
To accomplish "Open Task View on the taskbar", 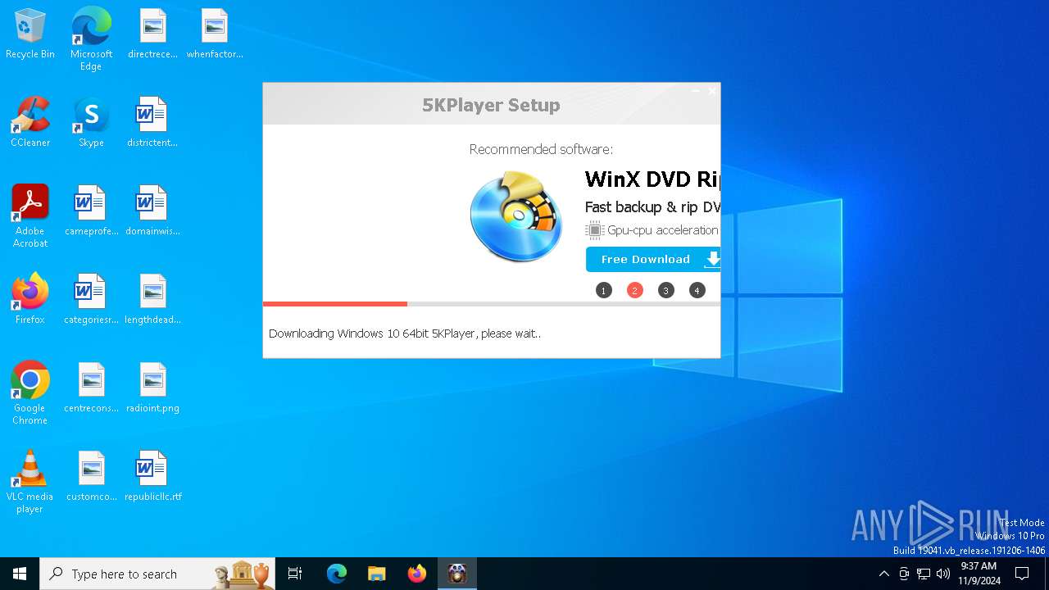I will click(x=295, y=574).
